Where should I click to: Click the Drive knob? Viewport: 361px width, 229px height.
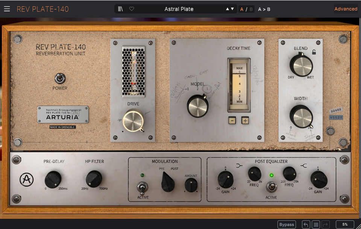pyautogui.click(x=133, y=120)
